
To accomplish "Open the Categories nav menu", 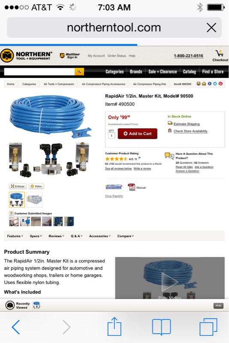I will [114, 72].
